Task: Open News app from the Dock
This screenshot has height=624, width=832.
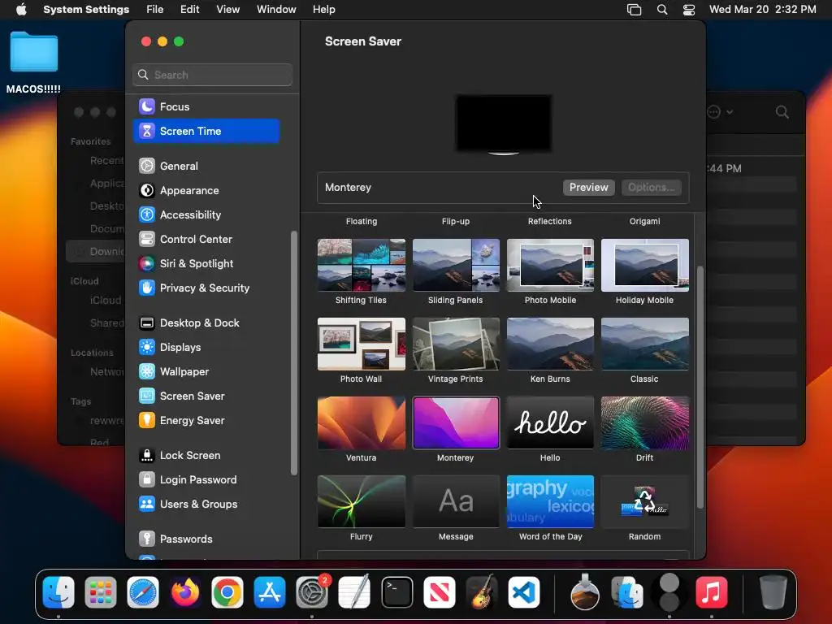Action: click(x=440, y=592)
